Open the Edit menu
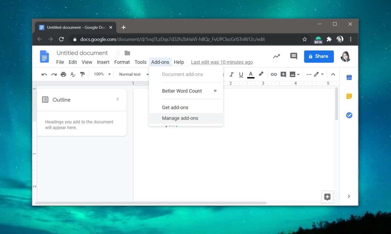The width and height of the screenshot is (391, 234). point(73,62)
